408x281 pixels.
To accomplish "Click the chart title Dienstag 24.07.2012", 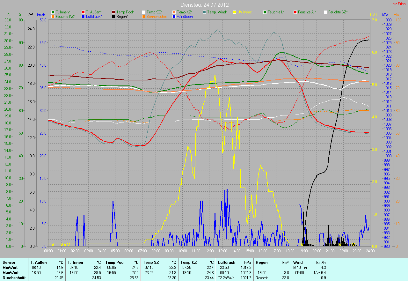I will coord(204,5).
